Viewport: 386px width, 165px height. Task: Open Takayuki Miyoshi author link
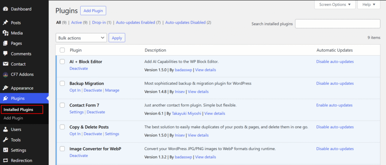186,114
